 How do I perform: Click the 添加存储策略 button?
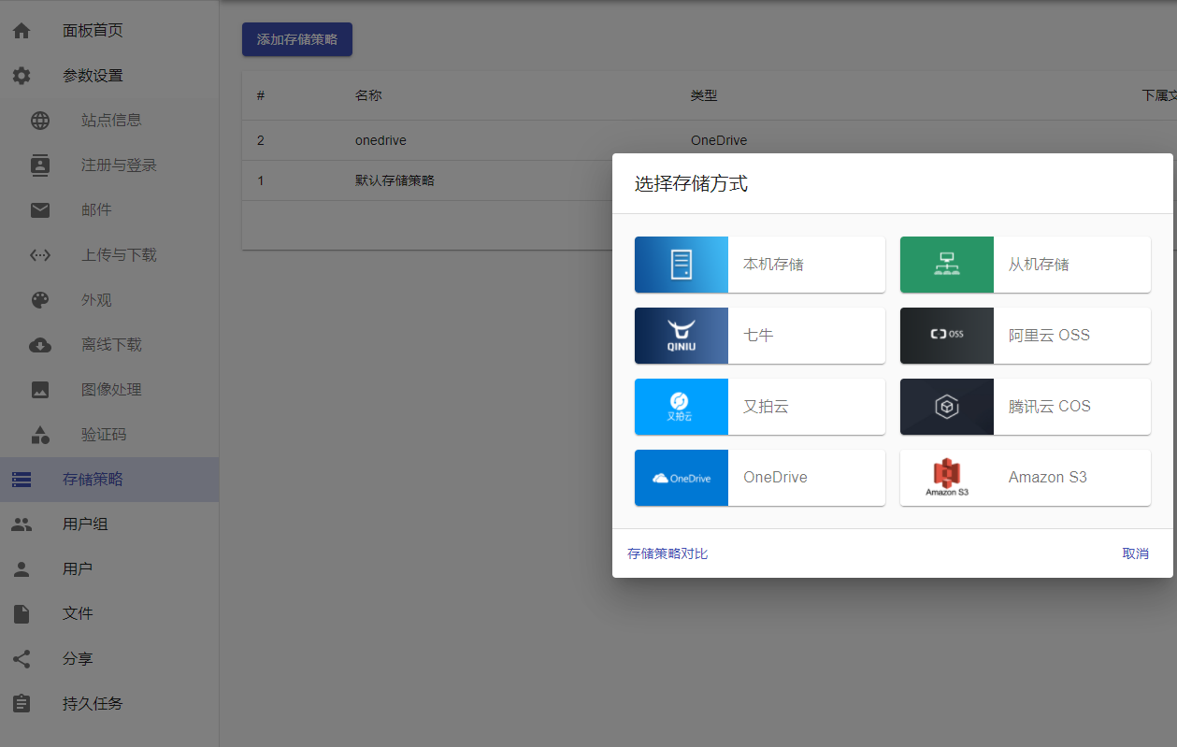pyautogui.click(x=297, y=39)
